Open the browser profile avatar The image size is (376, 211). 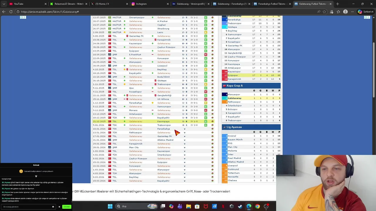pyautogui.click(x=345, y=12)
